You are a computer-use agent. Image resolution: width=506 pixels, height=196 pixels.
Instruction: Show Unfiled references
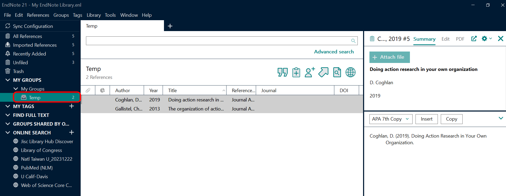[x=40, y=62]
